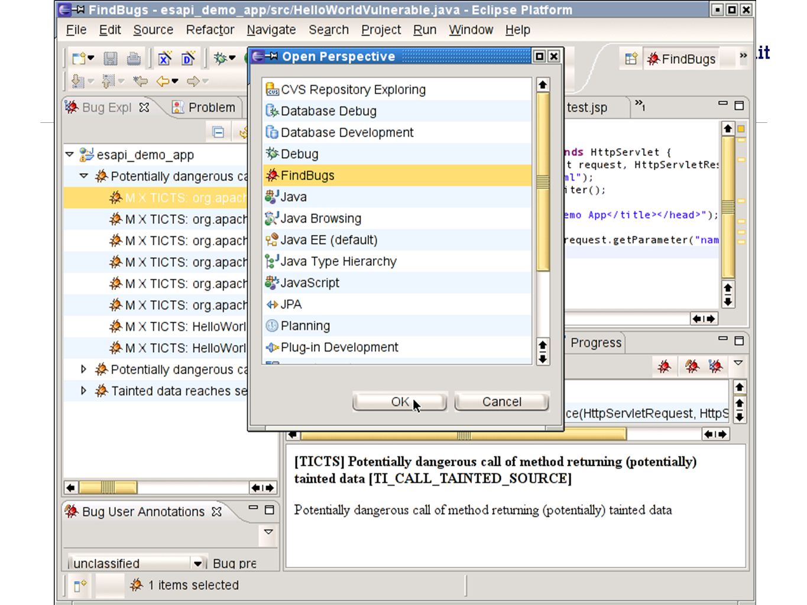Click the bug with pencil annotation icon
807x605 pixels.
(x=692, y=366)
